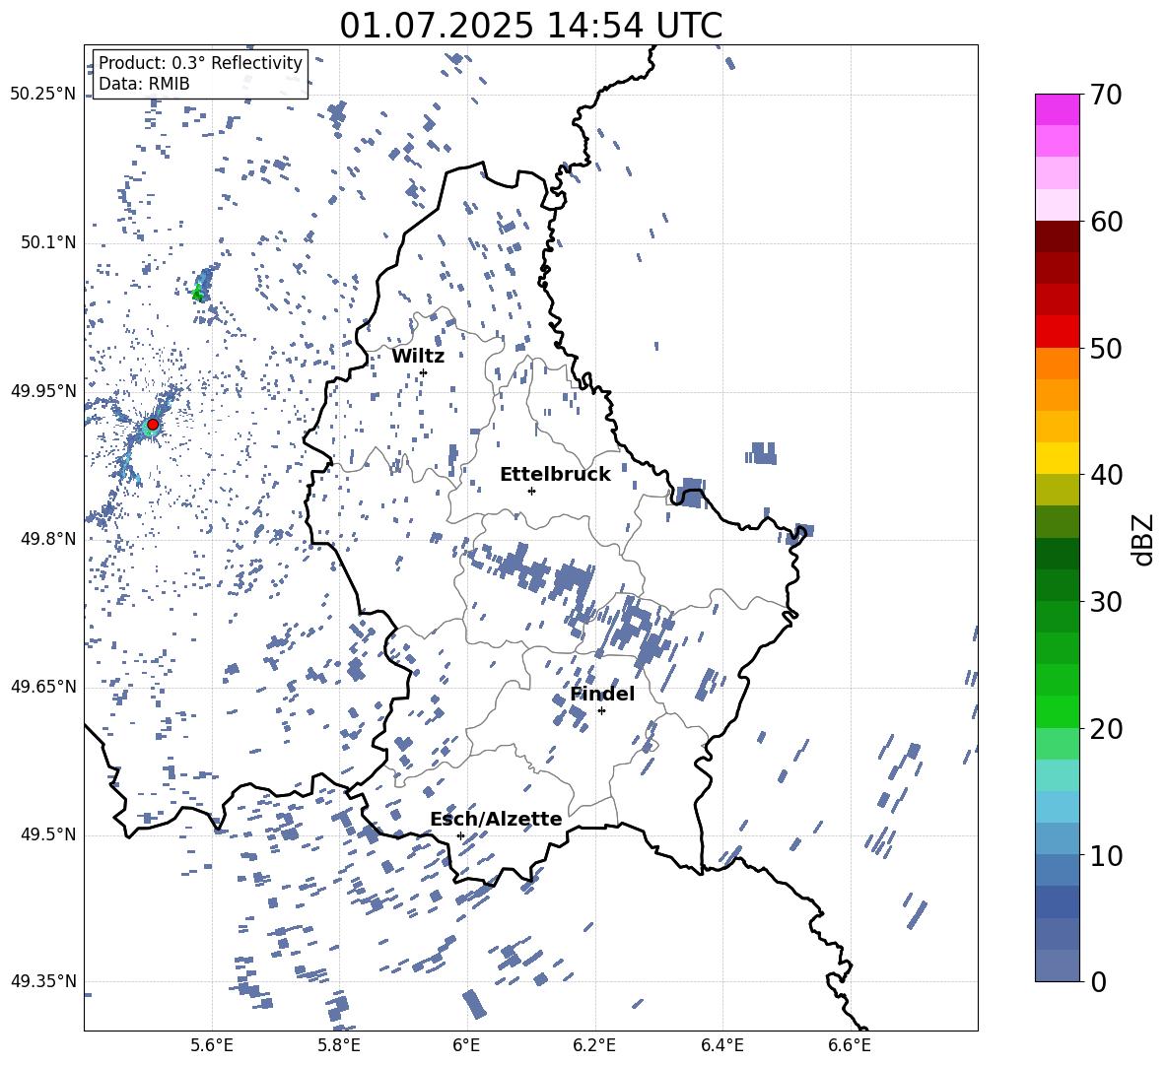Click the 6.4°E longitude label
This screenshot has height=1065, width=1167.
(x=721, y=1045)
